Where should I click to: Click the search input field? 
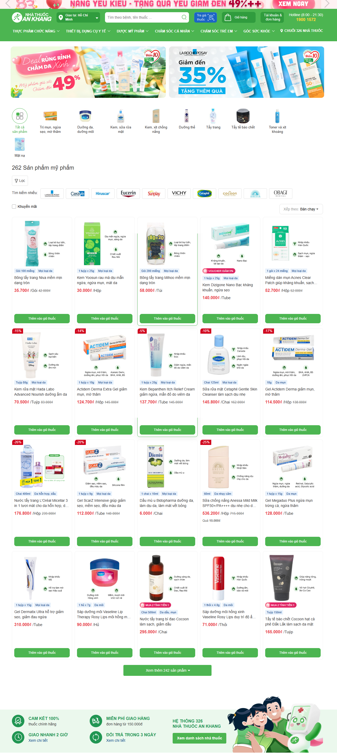coord(143,17)
